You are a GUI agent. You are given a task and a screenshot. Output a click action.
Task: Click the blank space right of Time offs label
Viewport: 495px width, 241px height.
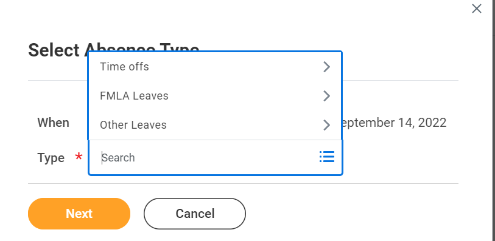[235, 67]
